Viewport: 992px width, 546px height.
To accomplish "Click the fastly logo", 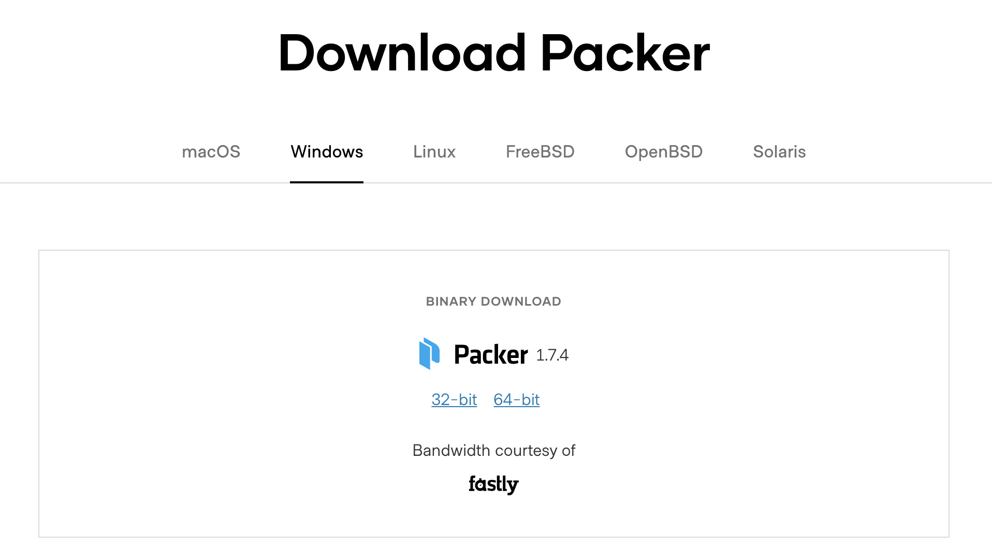I will pyautogui.click(x=493, y=484).
